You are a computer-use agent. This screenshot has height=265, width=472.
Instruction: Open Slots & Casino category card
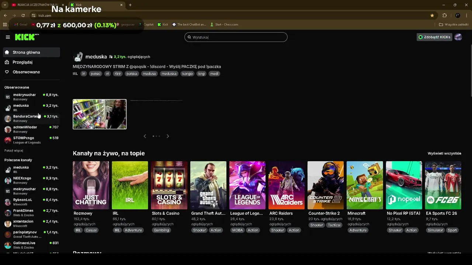[169, 185]
